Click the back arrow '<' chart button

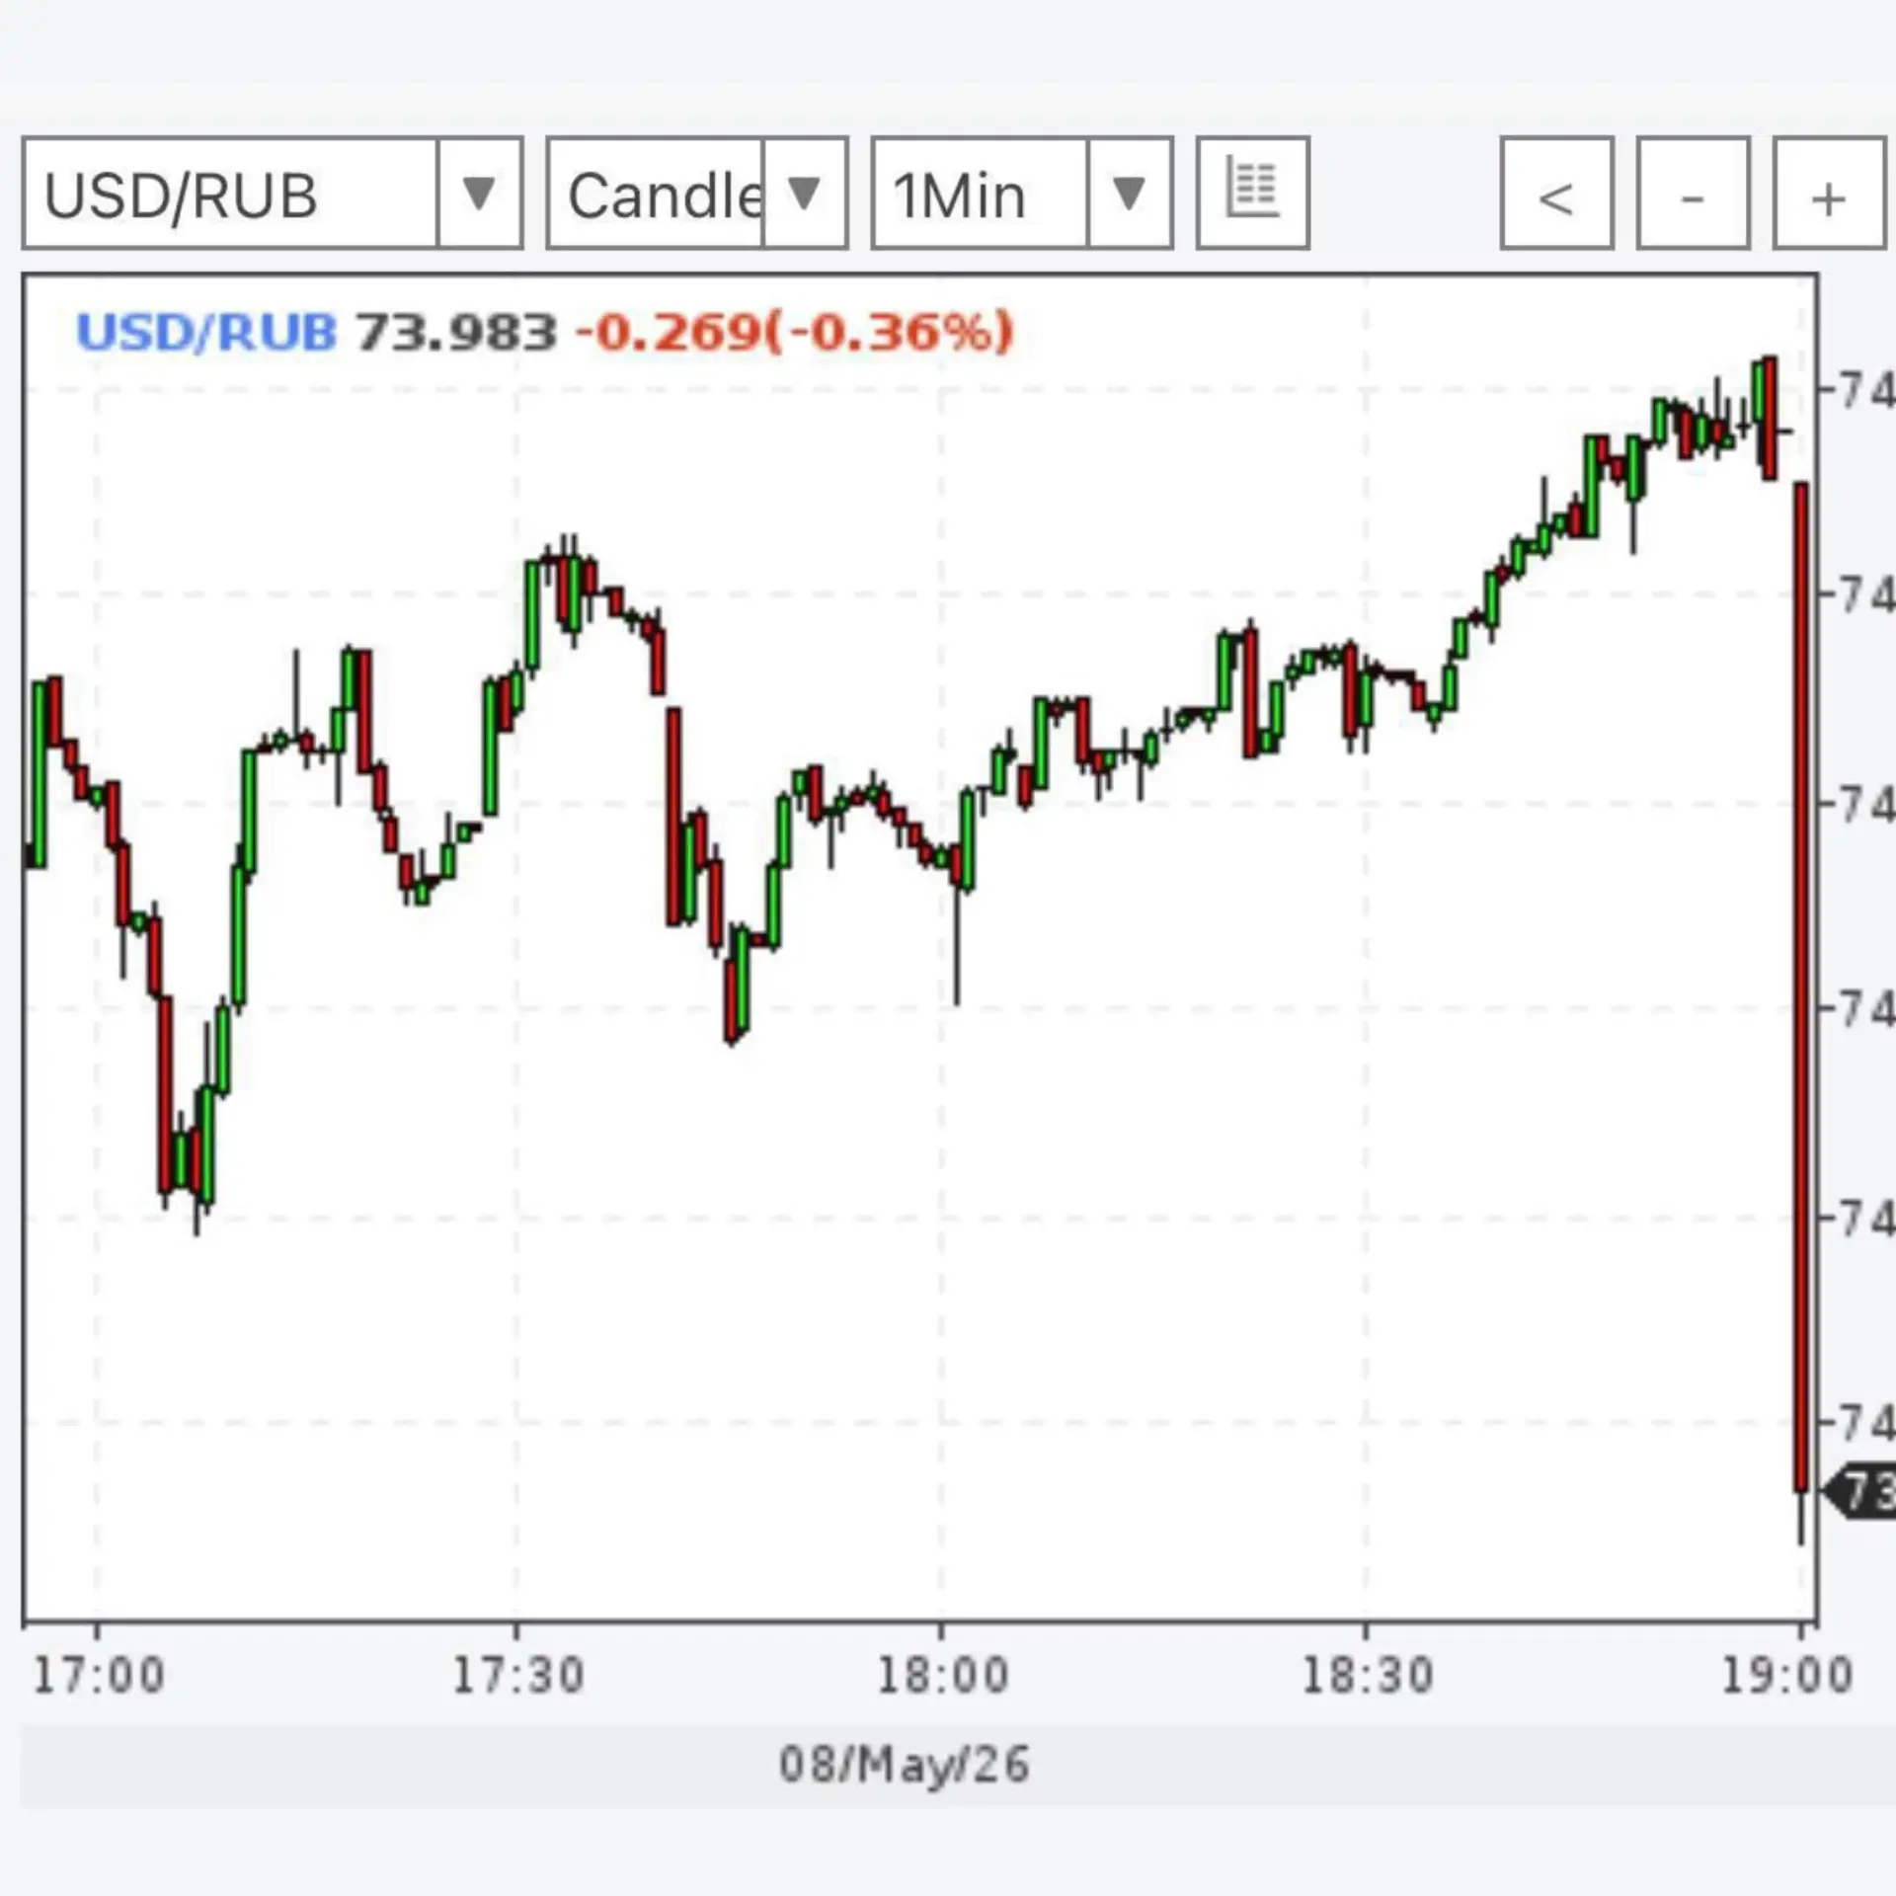click(1556, 193)
